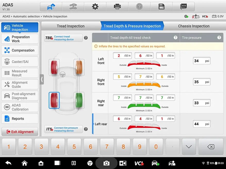Click Connect tire pressure measuring device (ITS)
226x169 pixels.
pyautogui.click(x=63, y=129)
